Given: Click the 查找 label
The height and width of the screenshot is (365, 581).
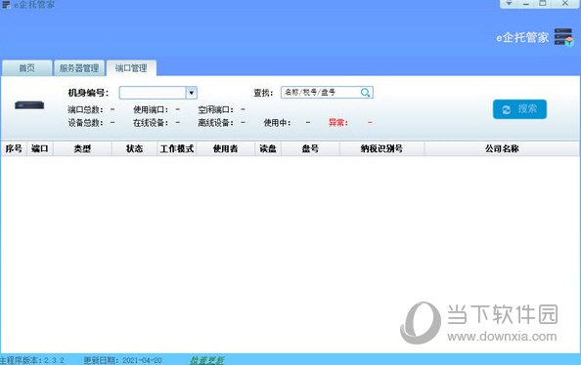Looking at the screenshot, I should point(263,93).
